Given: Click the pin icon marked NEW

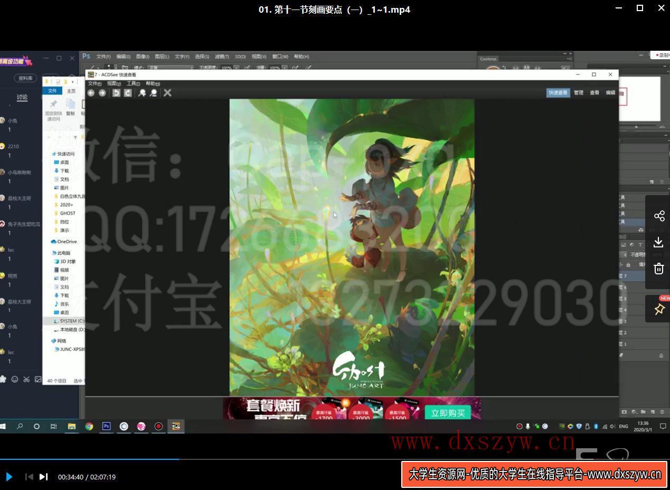Looking at the screenshot, I should pyautogui.click(x=659, y=310).
